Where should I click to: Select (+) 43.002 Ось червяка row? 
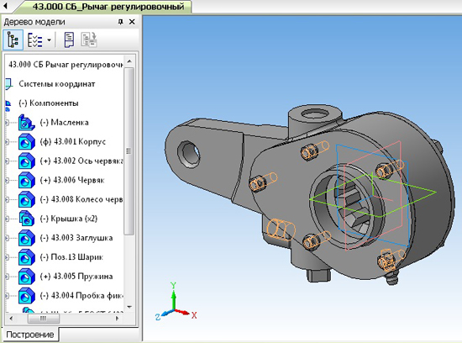click(81, 161)
